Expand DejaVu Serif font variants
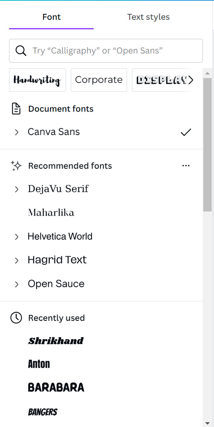The width and height of the screenshot is (214, 427). pos(17,189)
